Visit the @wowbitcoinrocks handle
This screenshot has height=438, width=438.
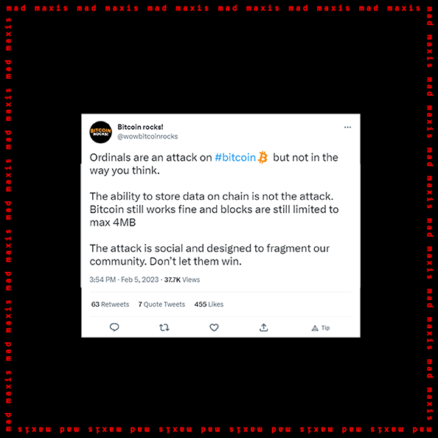147,136
